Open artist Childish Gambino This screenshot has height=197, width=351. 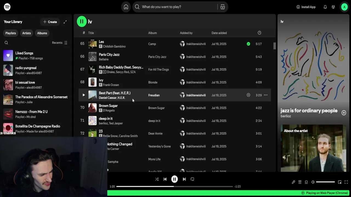coord(114,47)
